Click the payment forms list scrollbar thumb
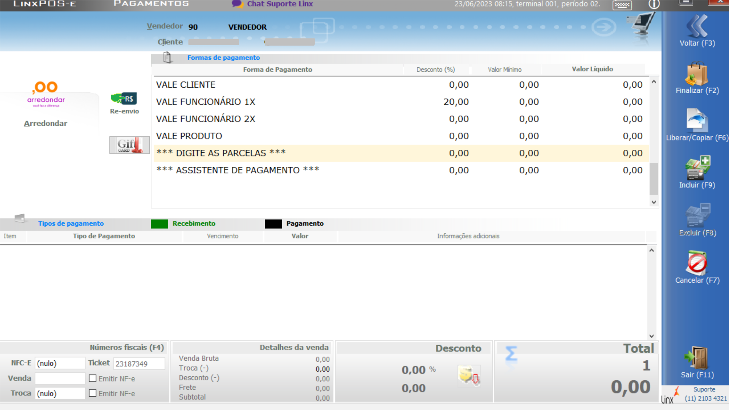This screenshot has width=729, height=410. (x=654, y=179)
